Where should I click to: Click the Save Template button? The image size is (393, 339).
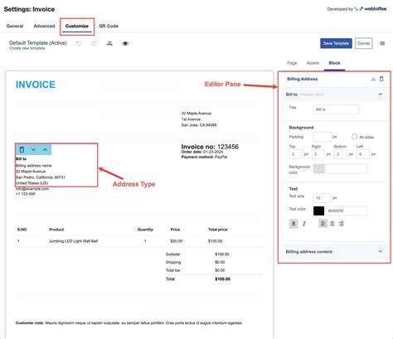click(336, 43)
